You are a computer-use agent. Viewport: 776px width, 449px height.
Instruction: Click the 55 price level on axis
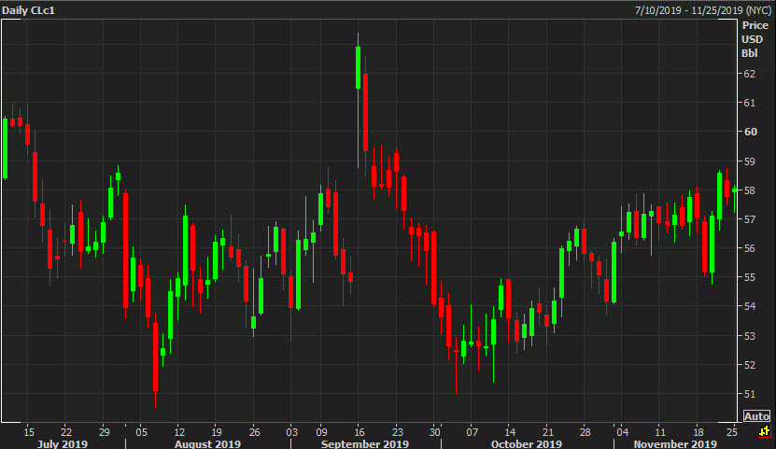click(x=749, y=277)
